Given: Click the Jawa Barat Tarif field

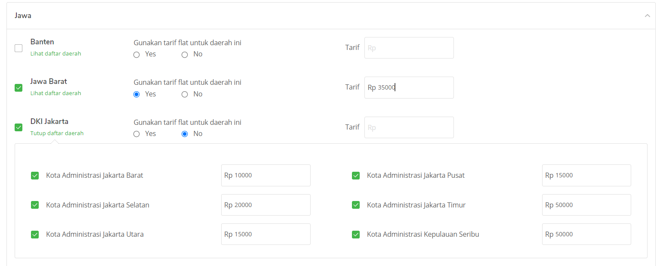Looking at the screenshot, I should click(x=409, y=87).
